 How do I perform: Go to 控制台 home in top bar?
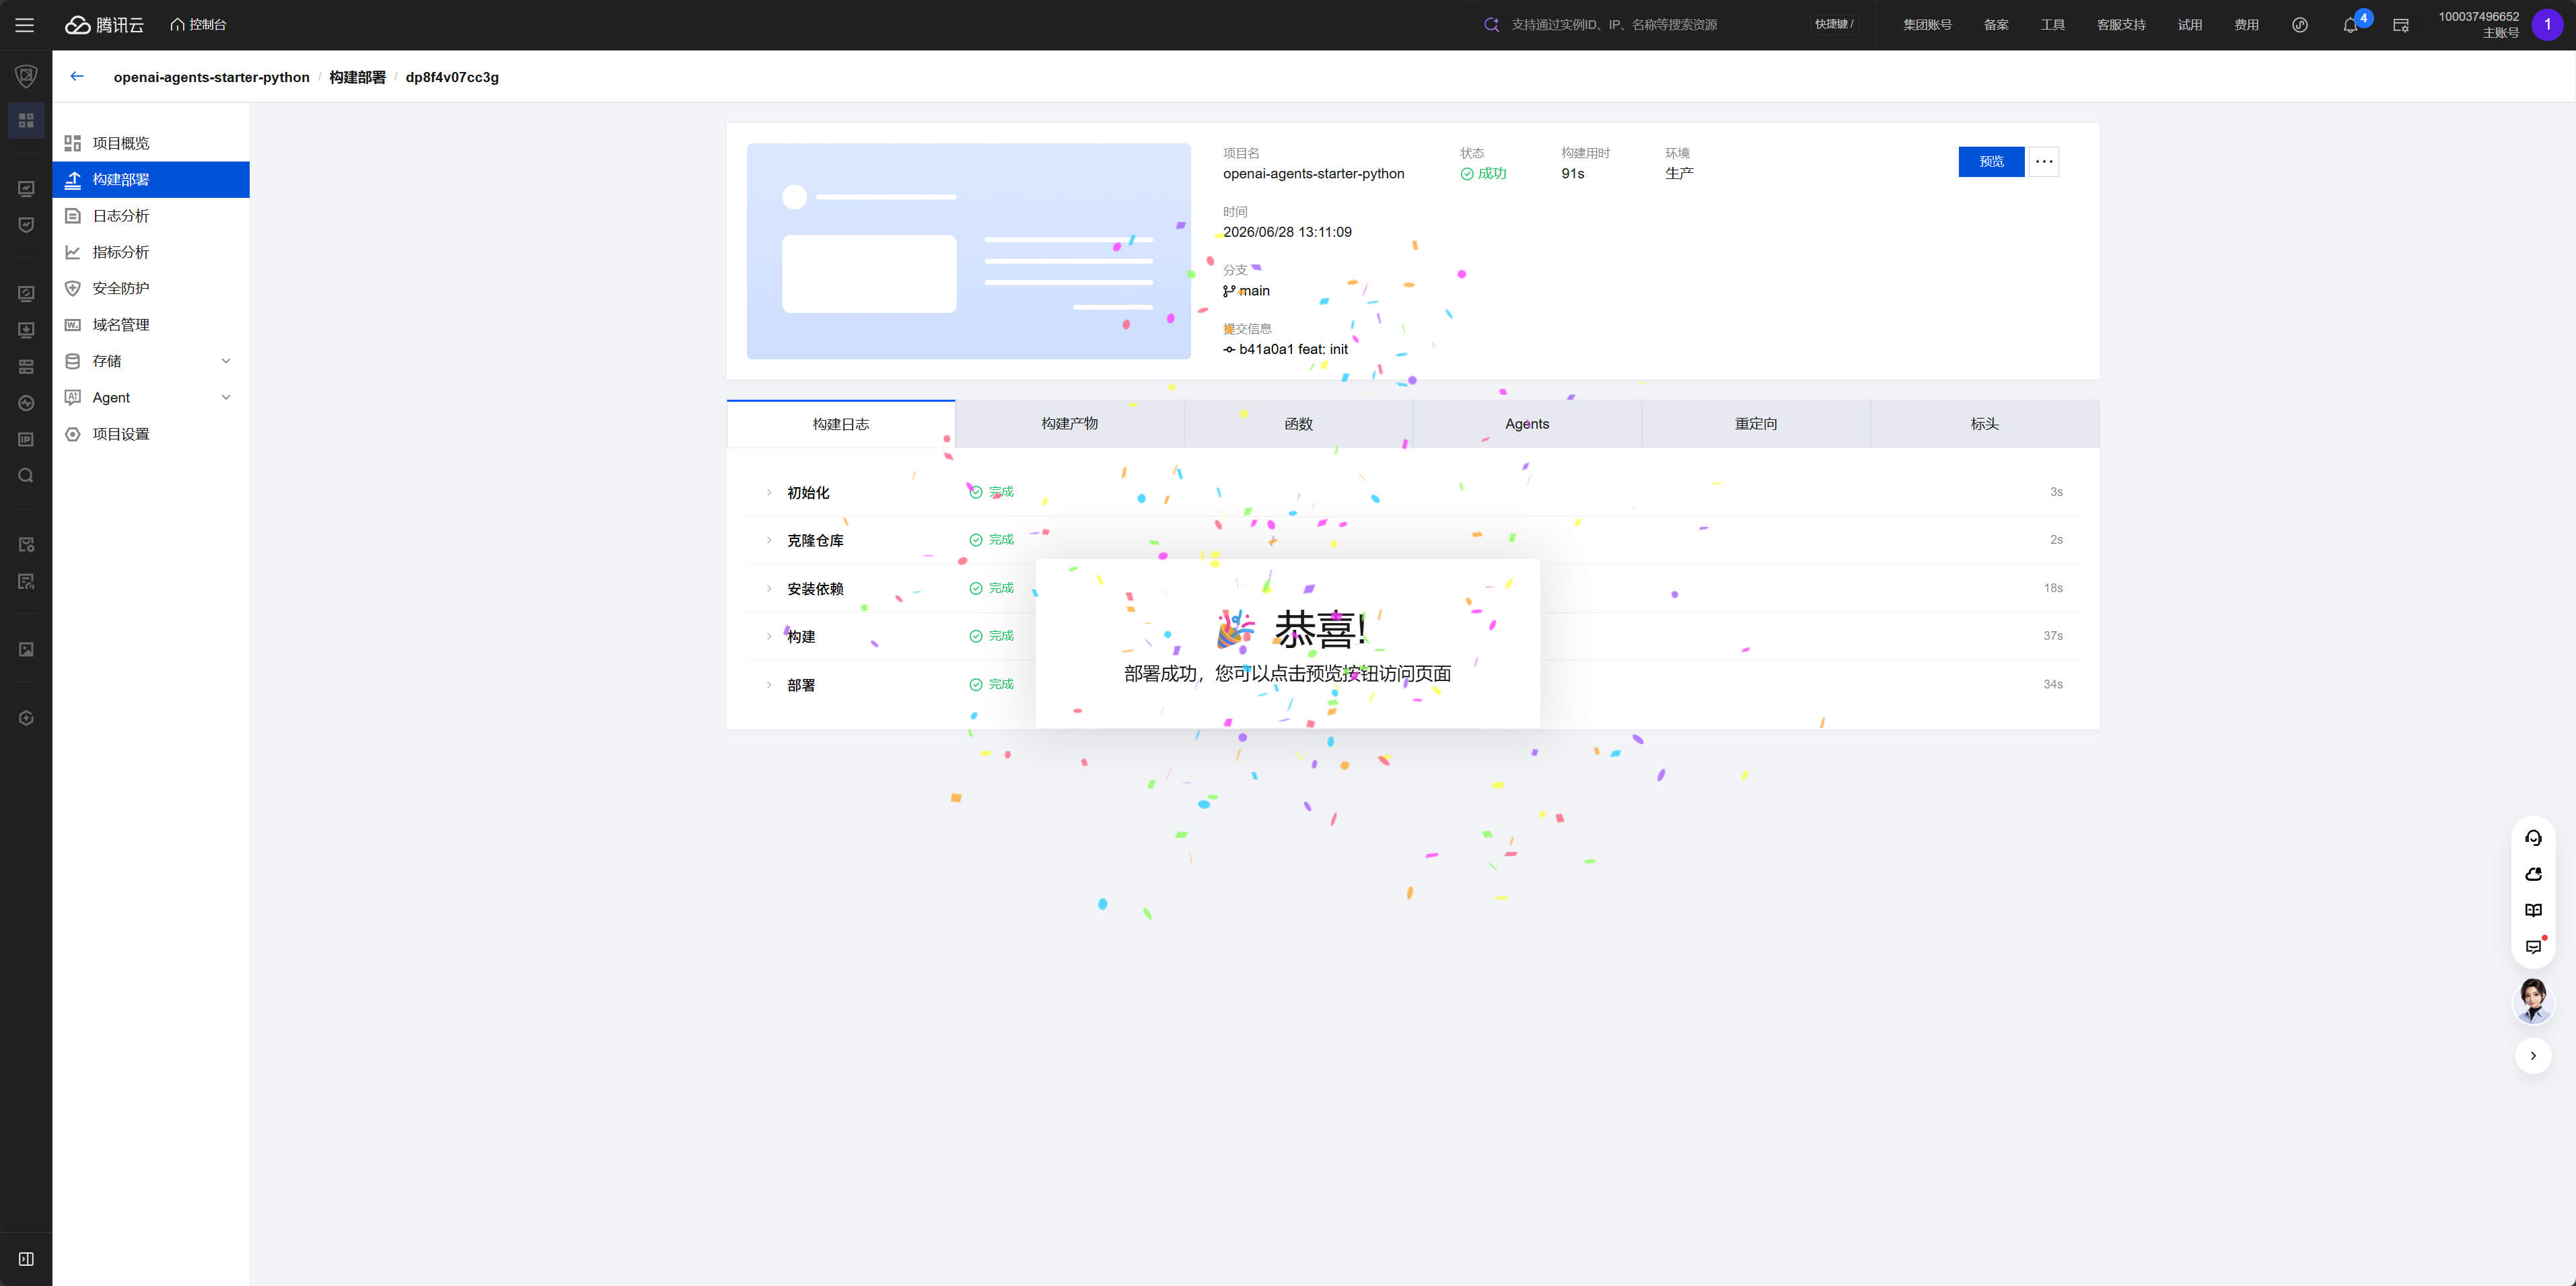198,25
